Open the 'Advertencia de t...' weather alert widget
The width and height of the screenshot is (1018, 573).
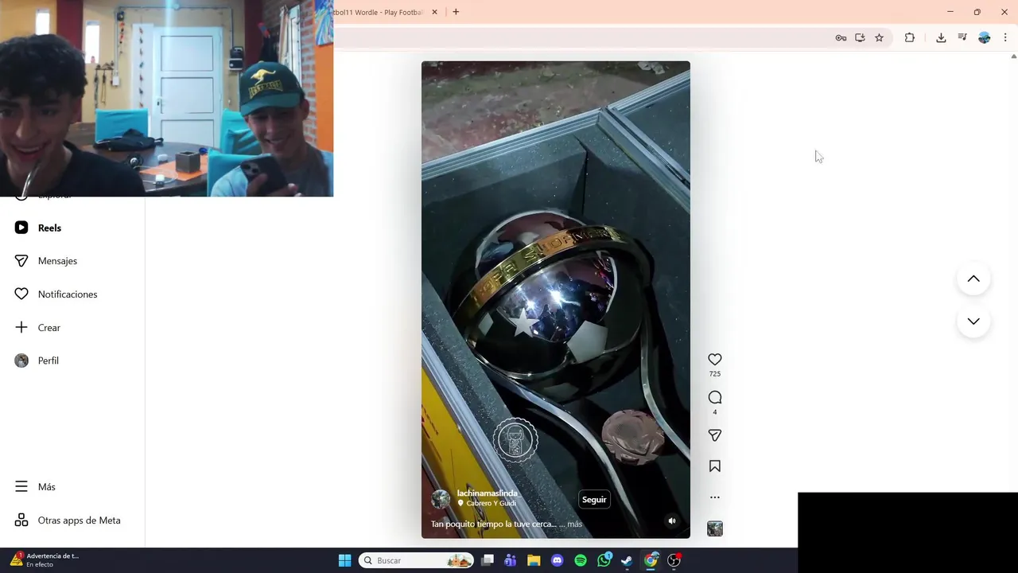pos(45,559)
